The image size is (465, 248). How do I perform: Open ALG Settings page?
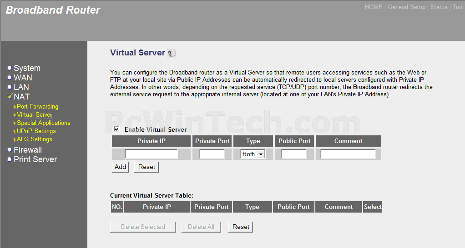(x=35, y=139)
